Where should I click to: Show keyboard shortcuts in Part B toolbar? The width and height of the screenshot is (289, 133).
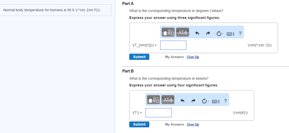point(215,101)
